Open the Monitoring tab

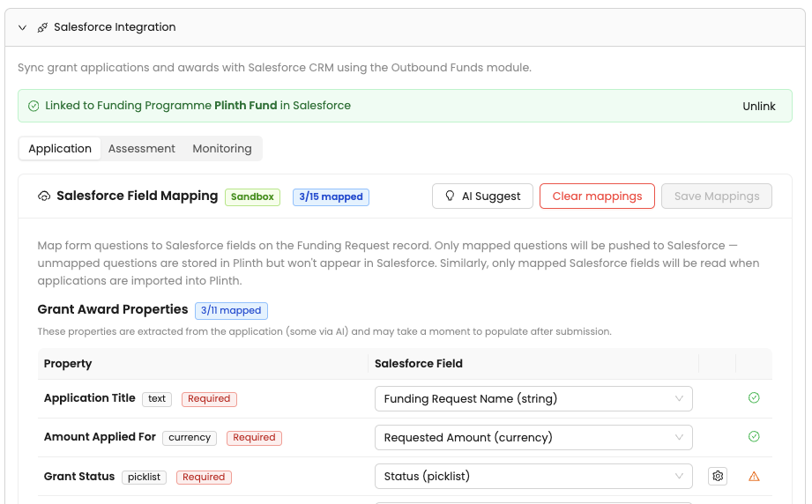coord(222,149)
